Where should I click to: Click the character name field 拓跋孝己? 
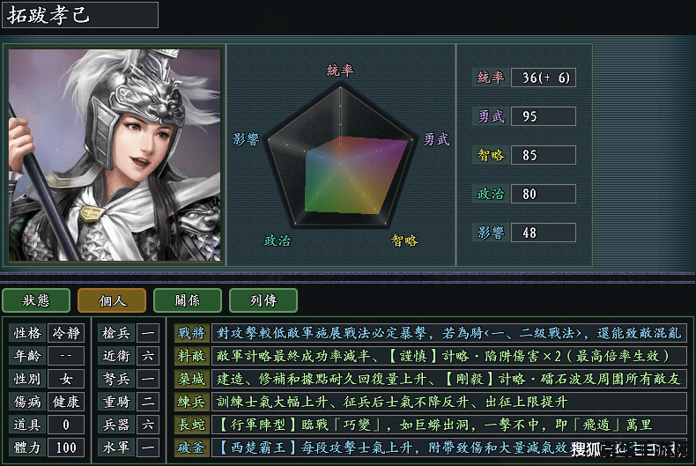[x=80, y=15]
